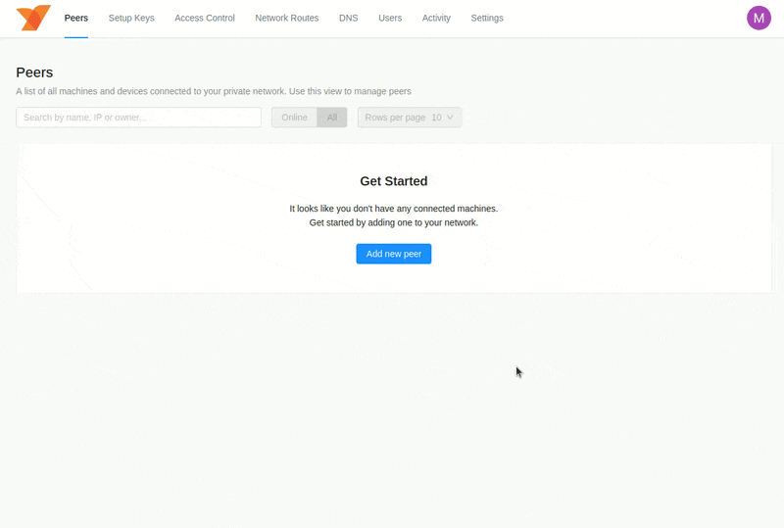
Task: Filter peers by Online
Action: [x=294, y=118]
